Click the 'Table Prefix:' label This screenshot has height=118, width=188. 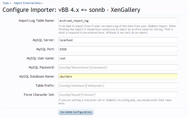45,86
